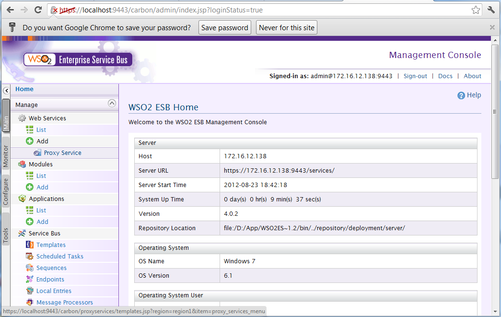
Task: Click the Scheduled Tasks icon
Action: pos(29,256)
